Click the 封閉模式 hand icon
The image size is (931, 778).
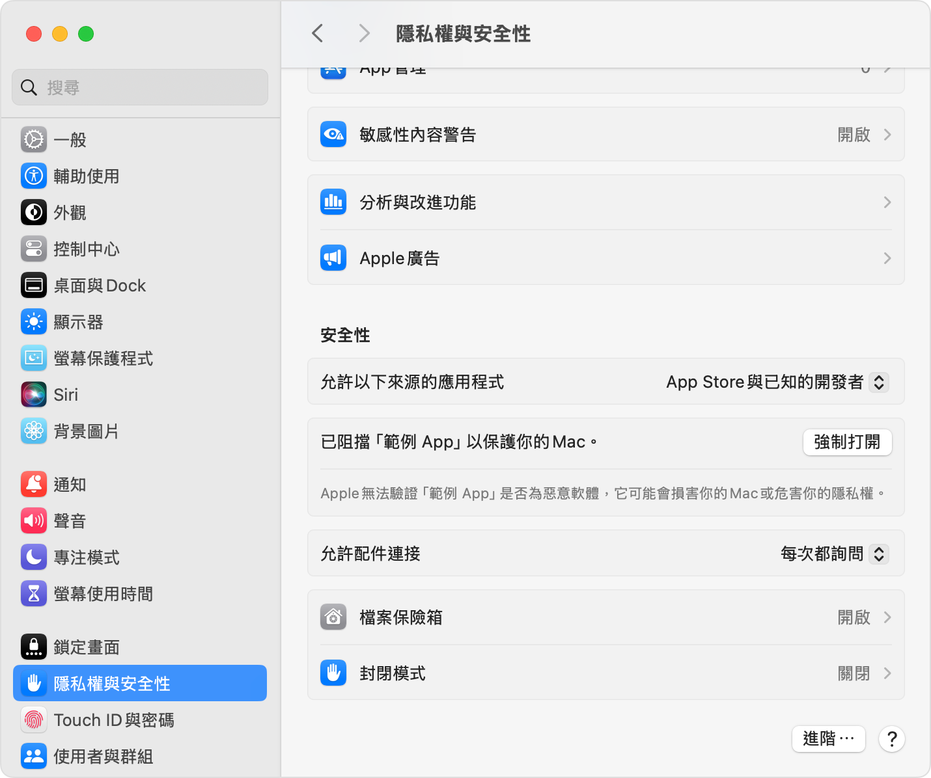click(x=333, y=673)
